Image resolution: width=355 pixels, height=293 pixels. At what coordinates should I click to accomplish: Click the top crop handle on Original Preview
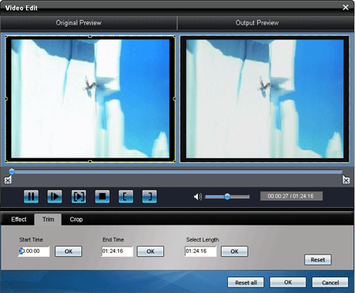(90, 36)
